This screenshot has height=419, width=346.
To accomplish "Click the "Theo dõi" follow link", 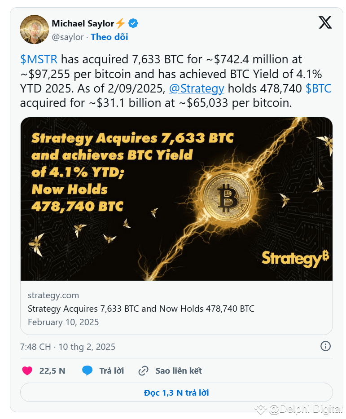I will (109, 37).
